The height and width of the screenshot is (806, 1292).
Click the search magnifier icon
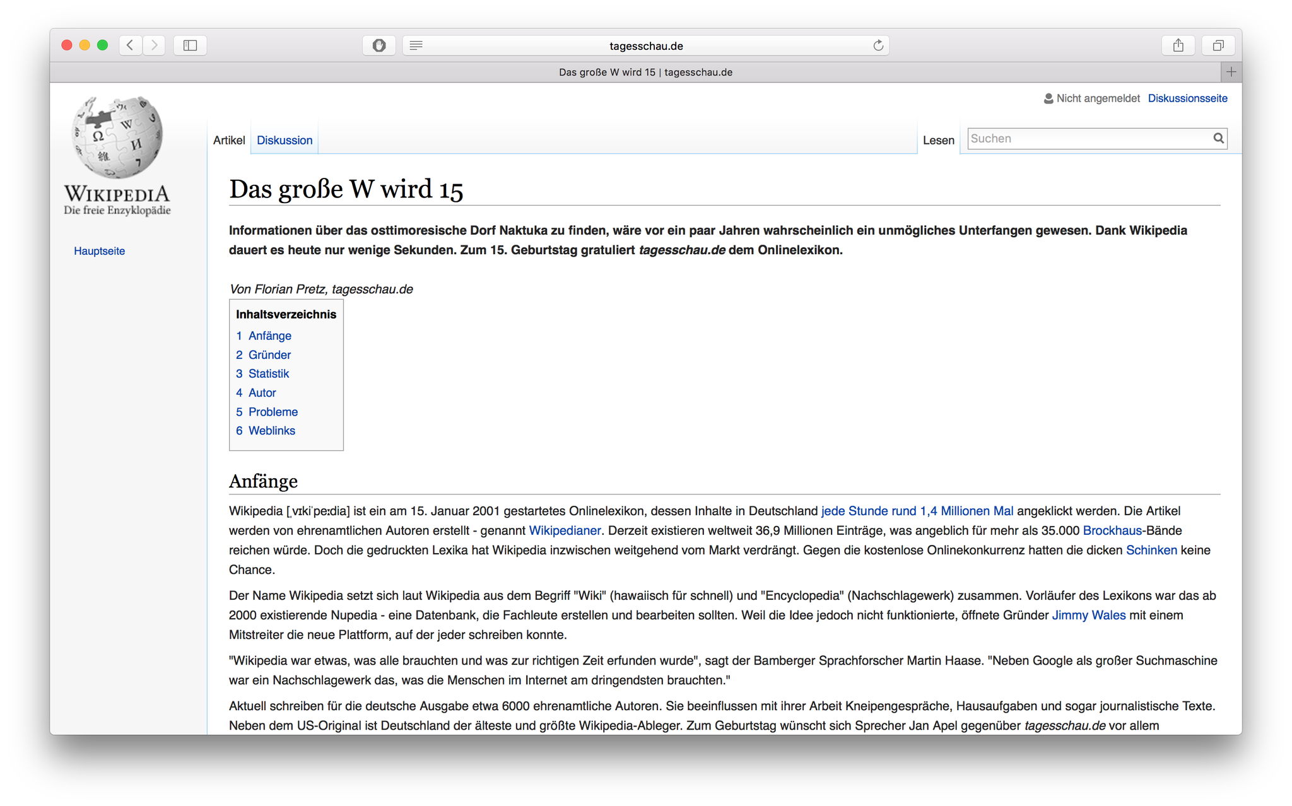(1218, 138)
